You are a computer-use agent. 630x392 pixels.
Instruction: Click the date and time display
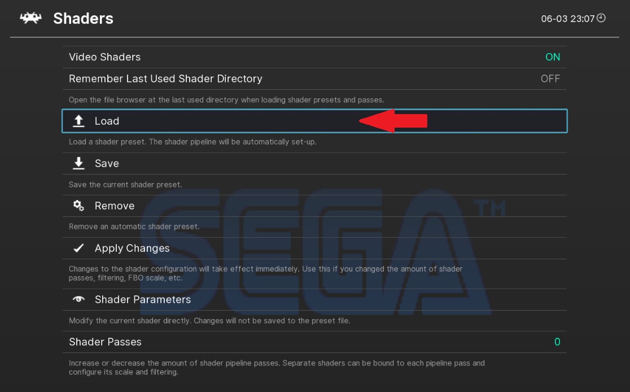[567, 19]
